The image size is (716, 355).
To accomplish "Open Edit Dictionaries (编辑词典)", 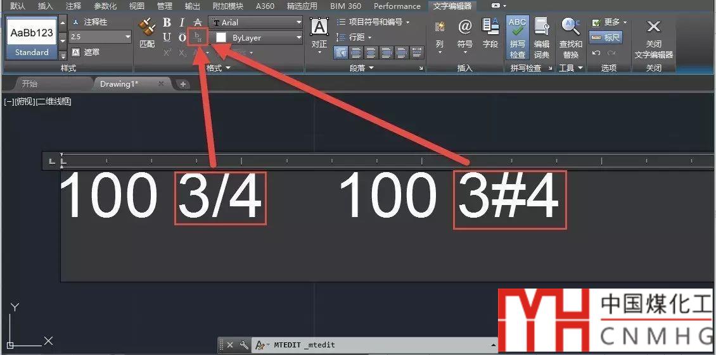I will point(542,38).
